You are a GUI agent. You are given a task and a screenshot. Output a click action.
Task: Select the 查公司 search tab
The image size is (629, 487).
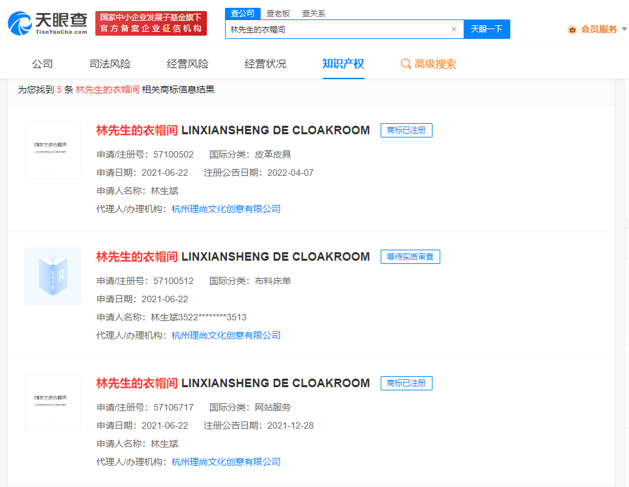tap(242, 13)
